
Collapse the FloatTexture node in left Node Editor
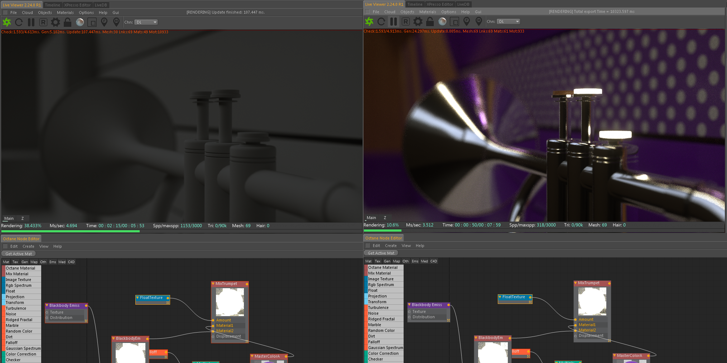(138, 297)
